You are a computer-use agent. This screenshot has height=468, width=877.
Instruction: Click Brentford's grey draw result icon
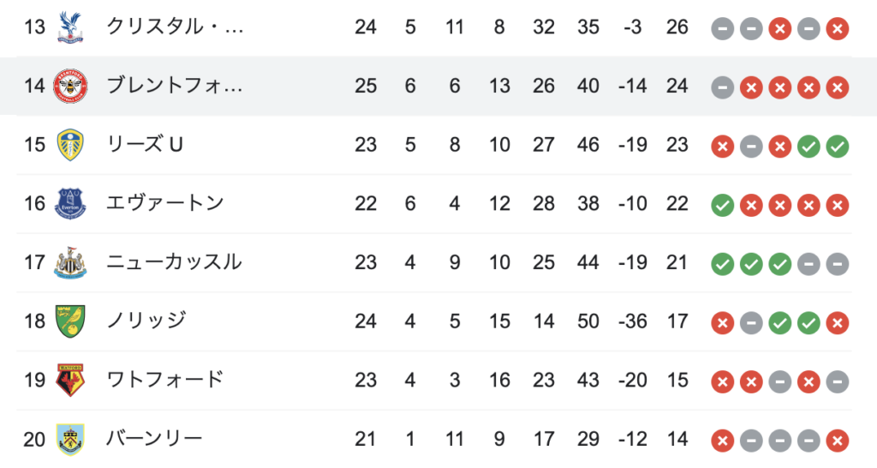[722, 88]
